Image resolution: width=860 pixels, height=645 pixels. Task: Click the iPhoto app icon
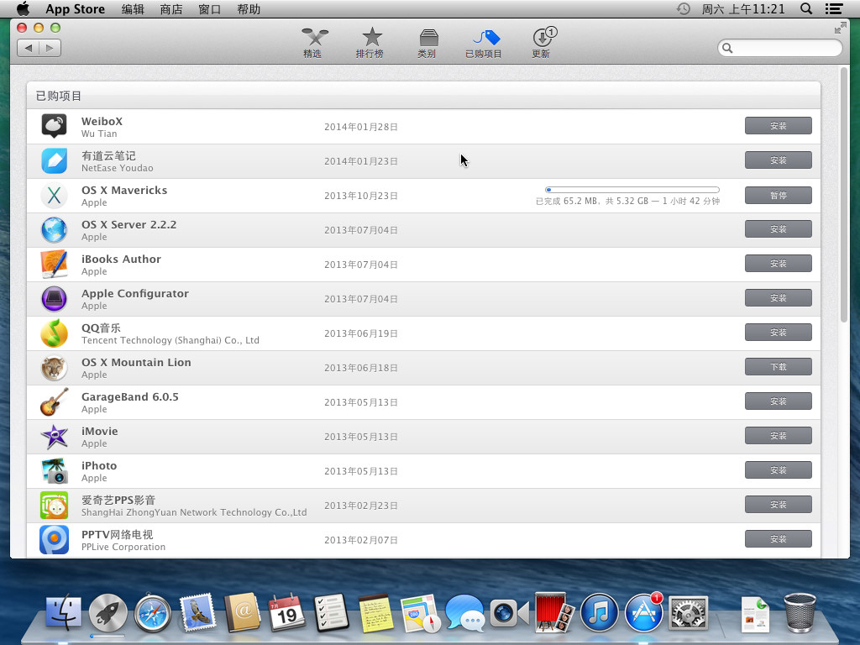(x=55, y=471)
